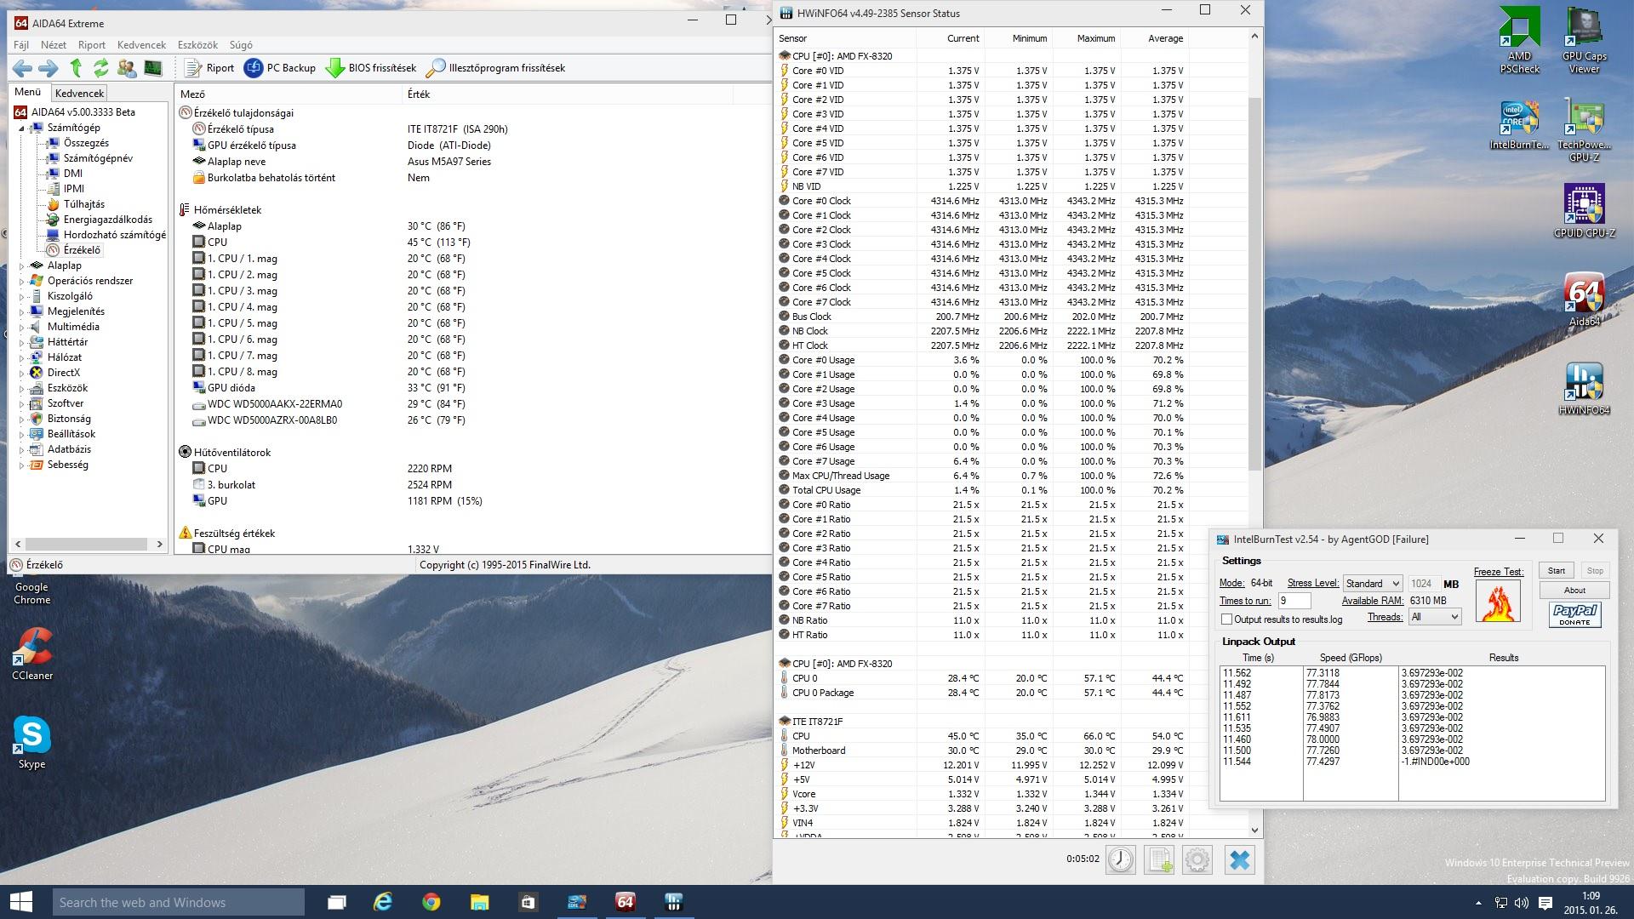Click the green up-arrow toolbar icon
The width and height of the screenshot is (1634, 919).
tap(76, 68)
